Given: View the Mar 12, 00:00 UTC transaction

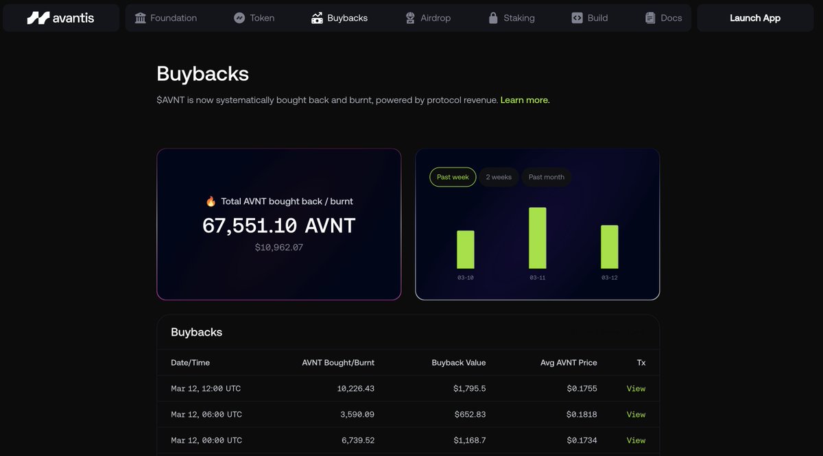Looking at the screenshot, I should pos(636,440).
